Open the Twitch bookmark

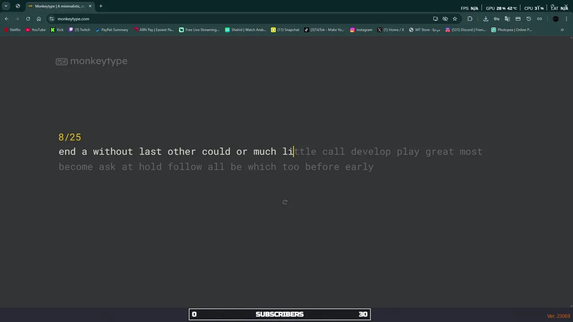[79, 30]
